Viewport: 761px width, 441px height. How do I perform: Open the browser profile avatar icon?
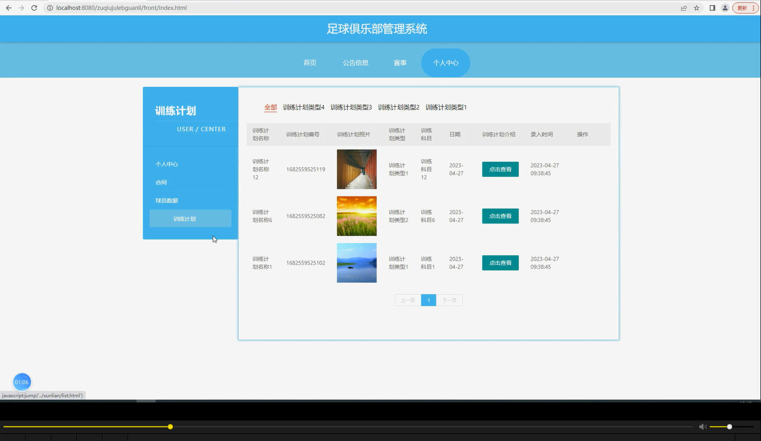(x=724, y=8)
